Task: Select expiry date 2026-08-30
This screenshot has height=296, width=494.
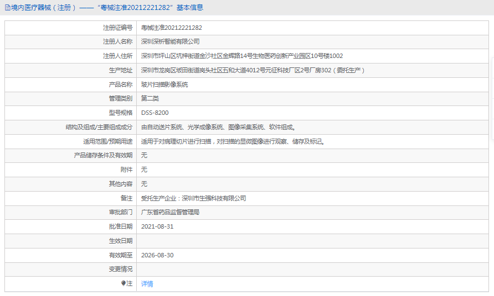Action: (157, 255)
